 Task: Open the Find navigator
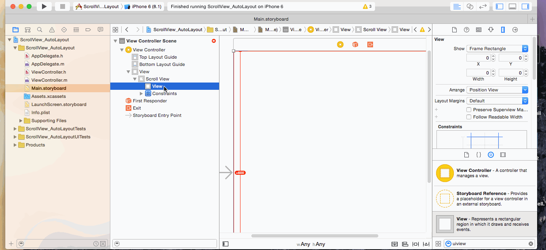[x=40, y=30]
